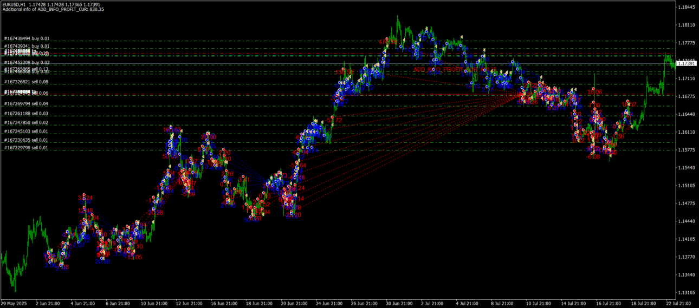Click price axis value 1.18110

pyautogui.click(x=687, y=25)
